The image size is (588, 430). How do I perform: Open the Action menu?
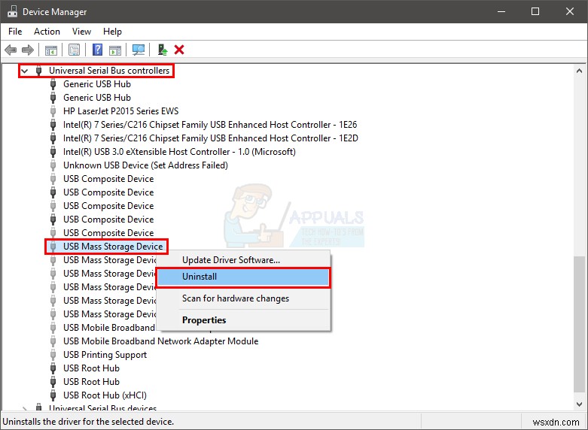pos(47,32)
